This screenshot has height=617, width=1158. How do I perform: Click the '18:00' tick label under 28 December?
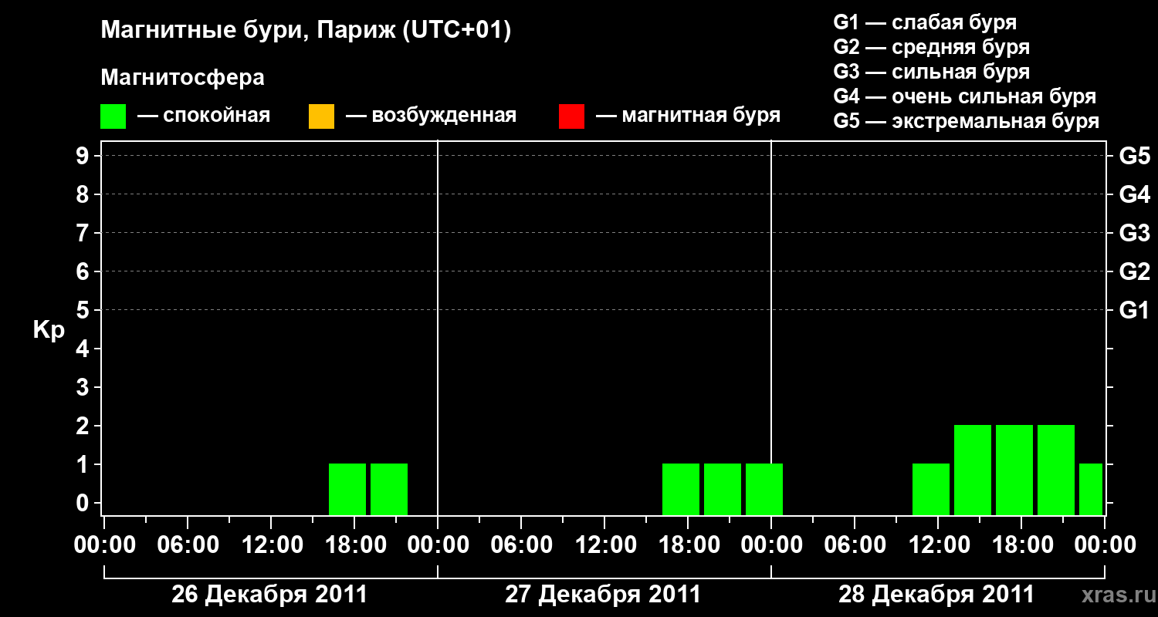[x=1023, y=545]
